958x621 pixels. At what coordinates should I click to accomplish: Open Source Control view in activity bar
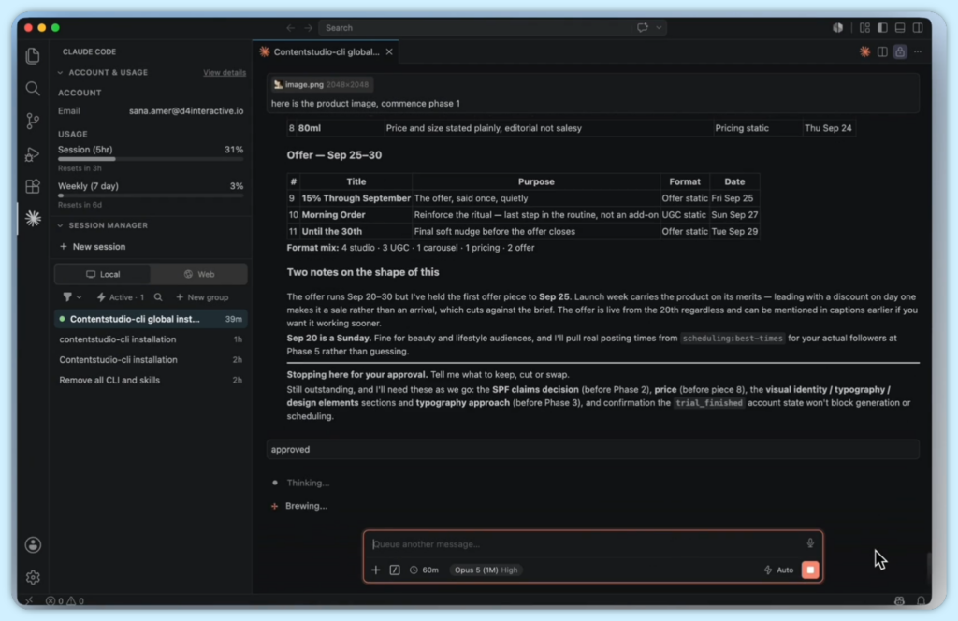[33, 121]
